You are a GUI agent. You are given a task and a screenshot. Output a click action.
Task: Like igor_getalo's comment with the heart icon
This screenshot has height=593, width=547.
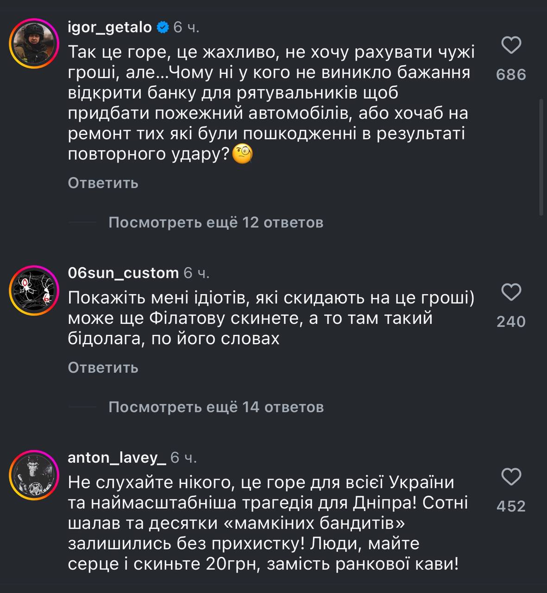[x=511, y=45]
